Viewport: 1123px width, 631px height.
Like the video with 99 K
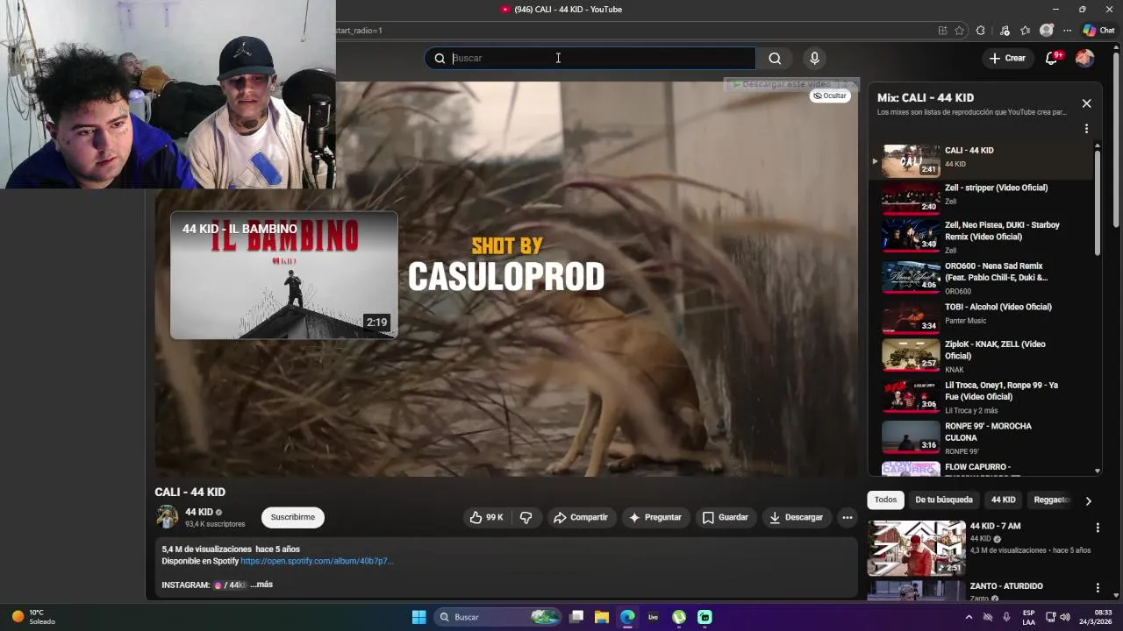486,518
